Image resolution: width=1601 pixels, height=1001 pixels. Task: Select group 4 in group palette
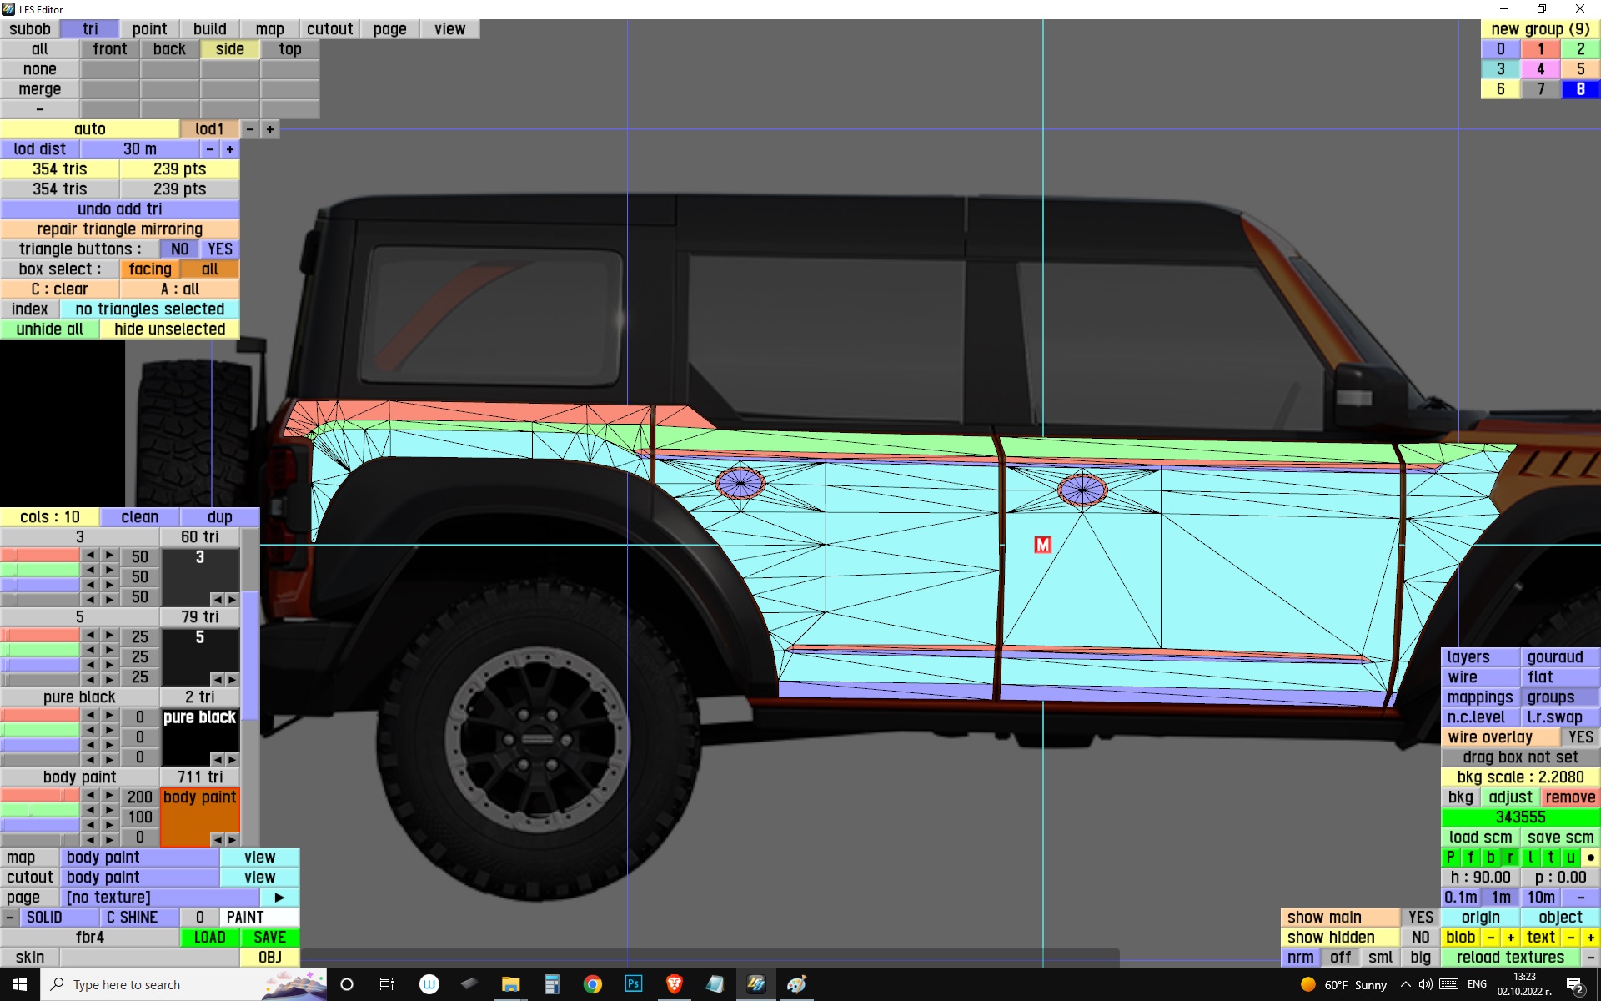tap(1540, 69)
